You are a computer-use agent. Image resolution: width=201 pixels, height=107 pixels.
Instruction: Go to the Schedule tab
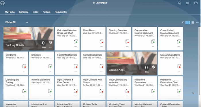(x=24, y=12)
